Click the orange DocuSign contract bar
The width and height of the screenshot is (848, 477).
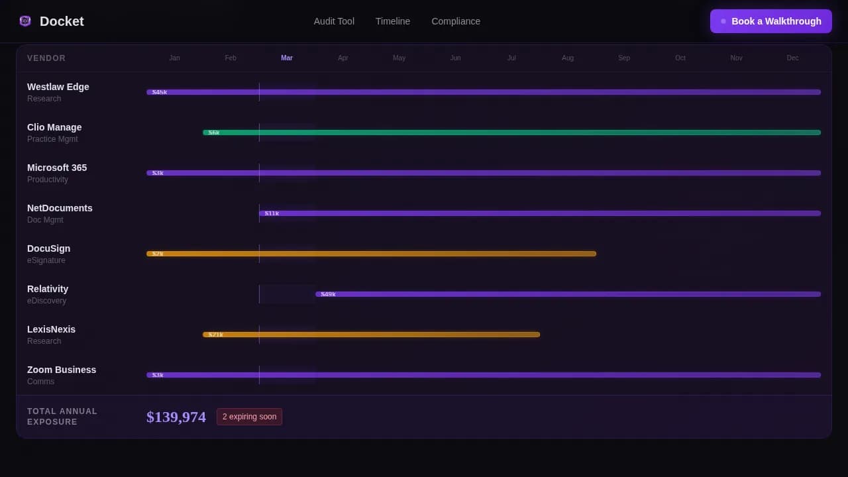tap(371, 254)
